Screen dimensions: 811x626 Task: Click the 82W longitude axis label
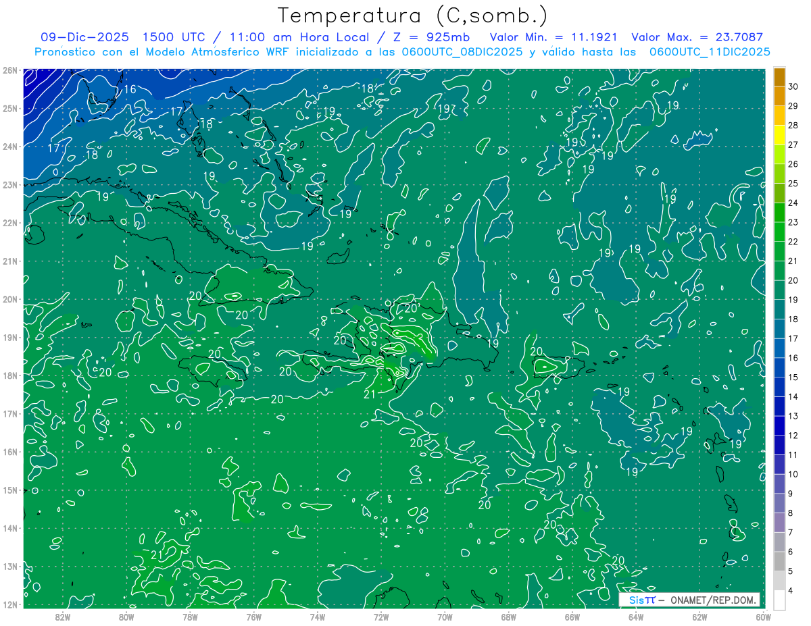[x=63, y=616]
